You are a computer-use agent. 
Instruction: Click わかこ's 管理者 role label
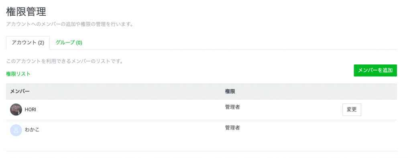[x=232, y=128]
